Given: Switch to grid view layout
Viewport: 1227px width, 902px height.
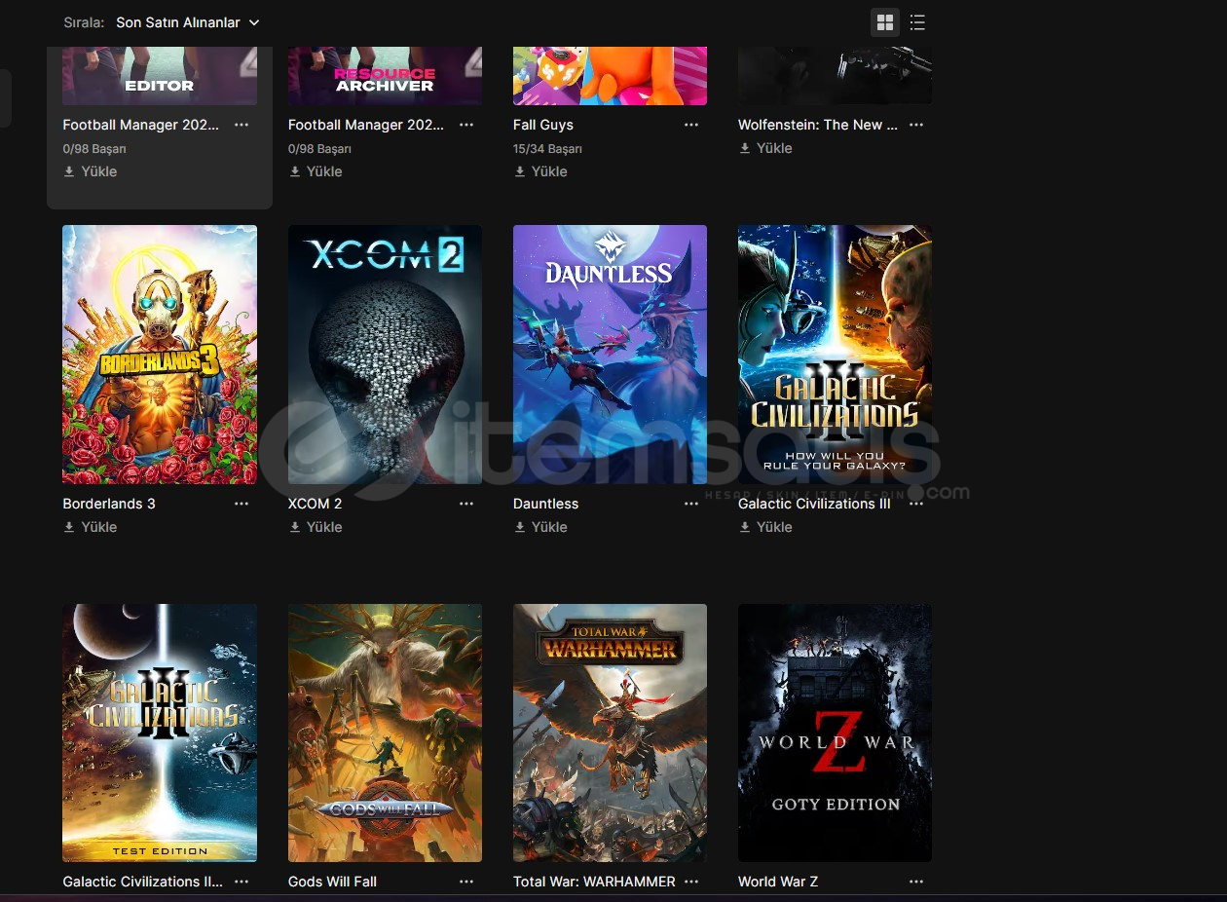Looking at the screenshot, I should pos(885,22).
